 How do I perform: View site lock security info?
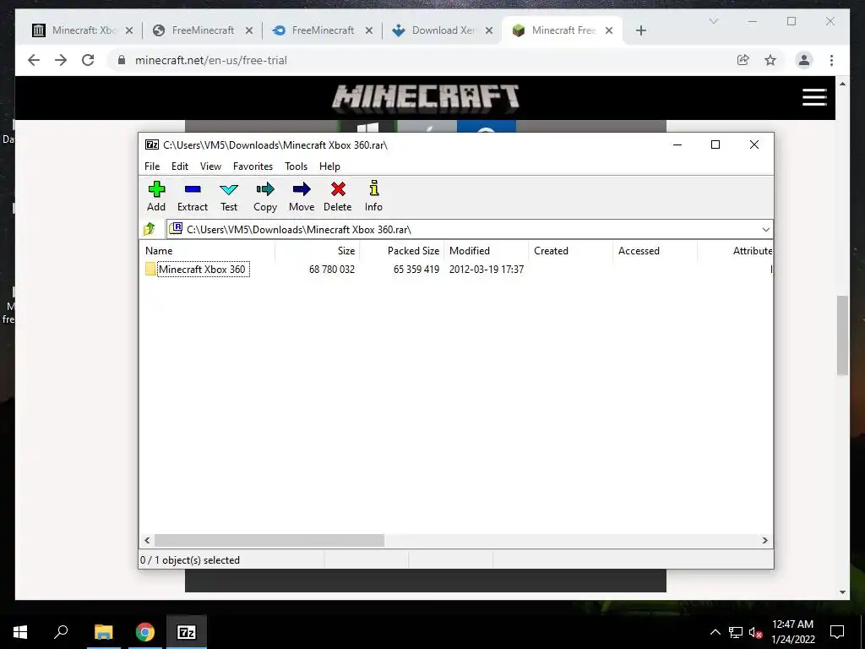click(x=122, y=60)
